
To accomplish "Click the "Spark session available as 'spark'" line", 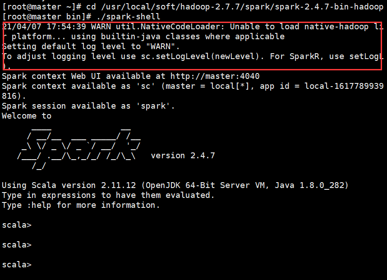I will [88, 106].
